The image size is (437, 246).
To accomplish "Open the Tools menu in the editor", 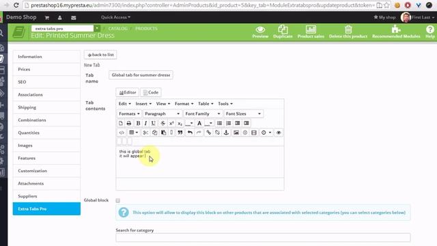I will pos(225,103).
